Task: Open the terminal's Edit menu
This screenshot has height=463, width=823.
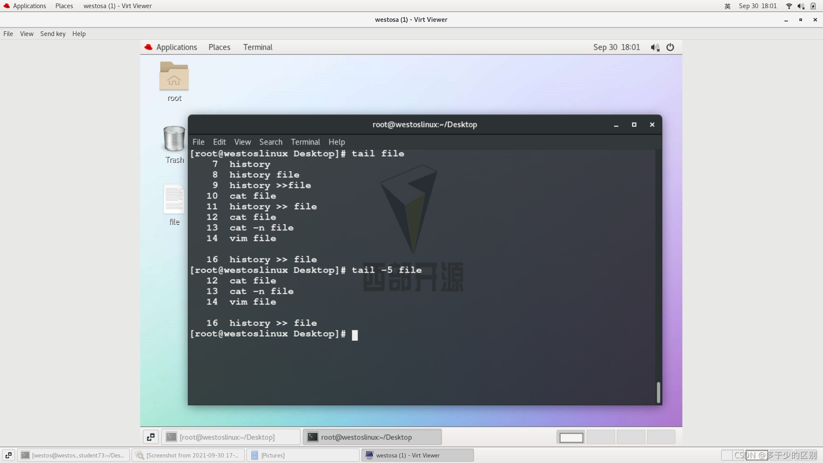Action: (219, 142)
